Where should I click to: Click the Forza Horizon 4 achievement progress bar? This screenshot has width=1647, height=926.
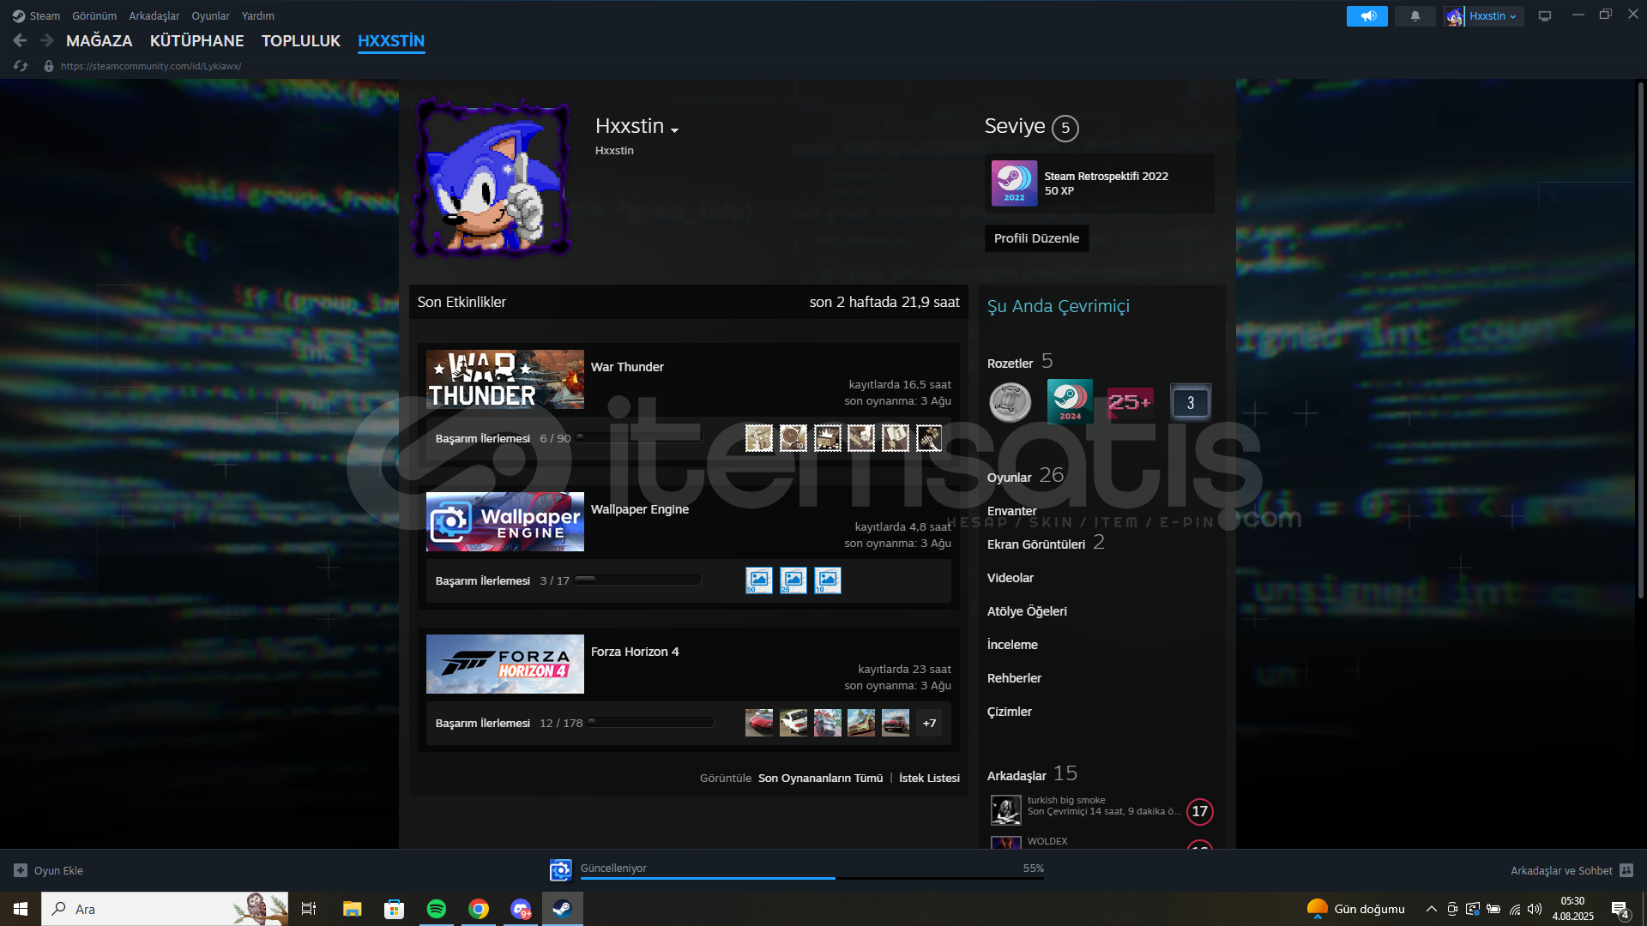point(651,723)
